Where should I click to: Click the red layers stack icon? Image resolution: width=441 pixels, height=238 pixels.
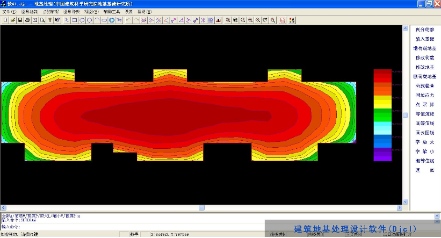tap(283, 20)
